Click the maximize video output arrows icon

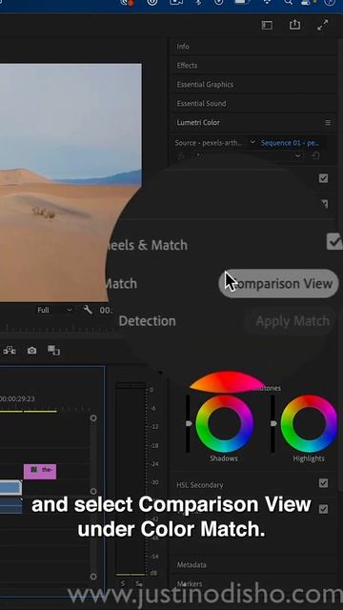click(322, 26)
